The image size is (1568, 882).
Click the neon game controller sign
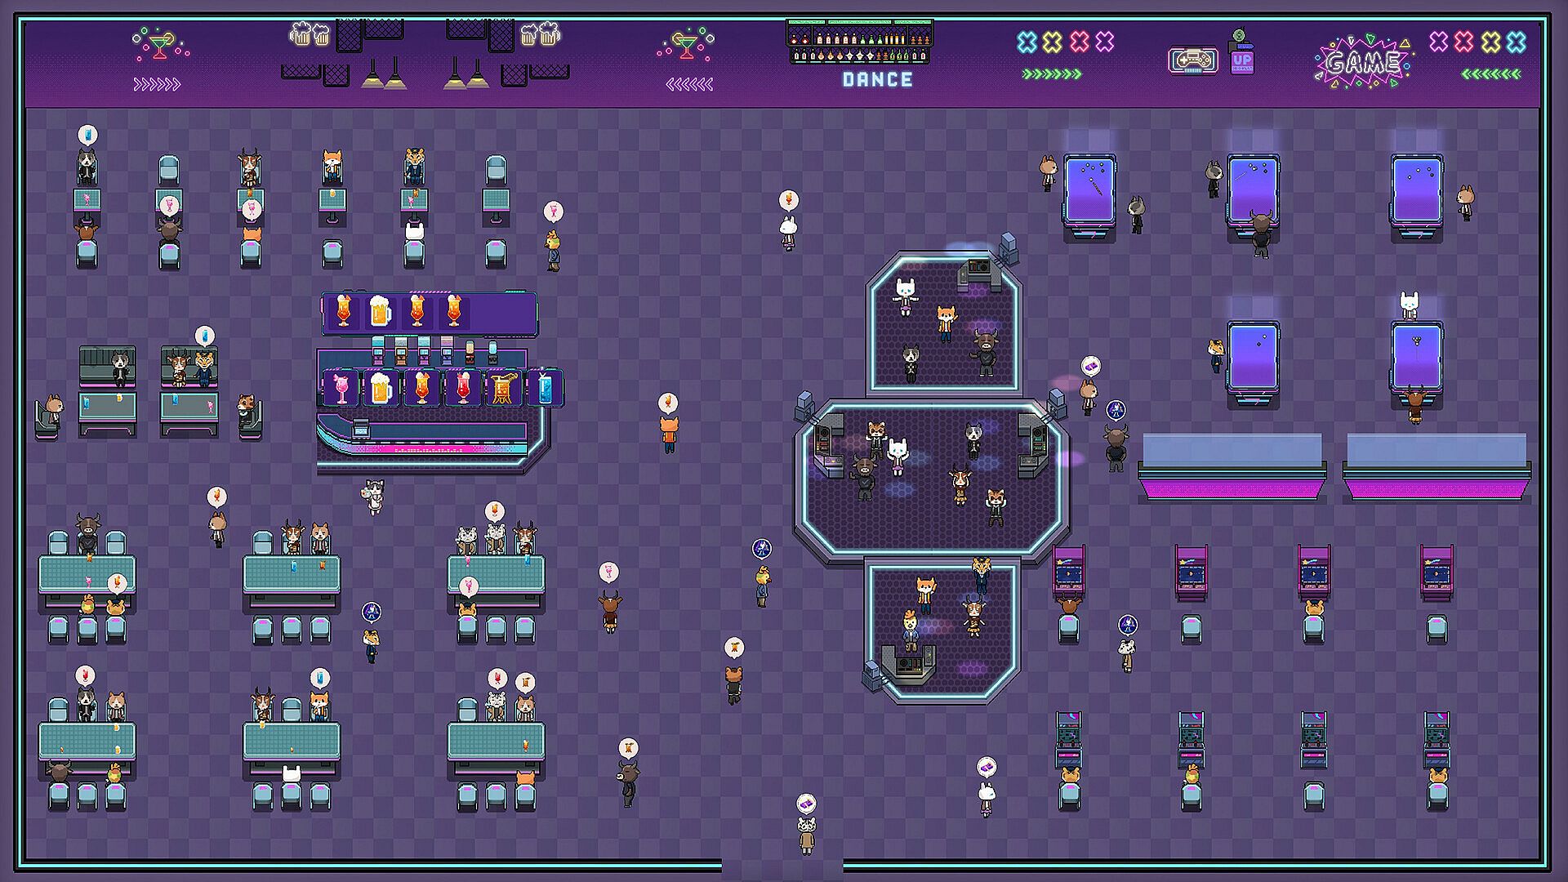[x=1192, y=60]
